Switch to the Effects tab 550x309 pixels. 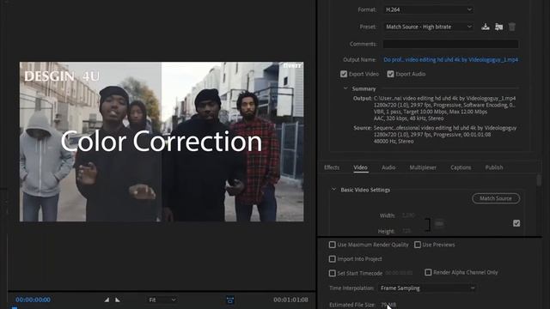(332, 167)
